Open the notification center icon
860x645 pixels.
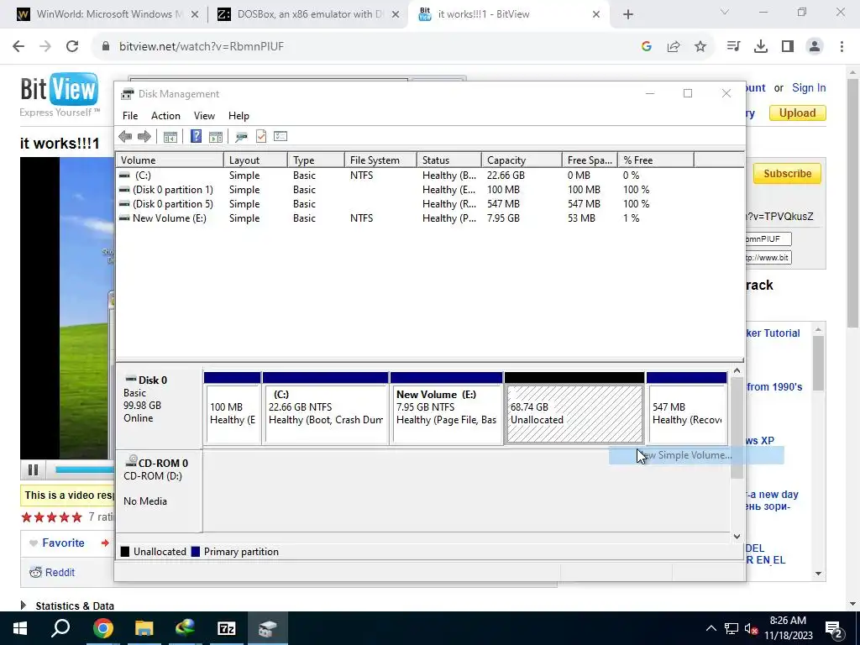[x=833, y=629]
